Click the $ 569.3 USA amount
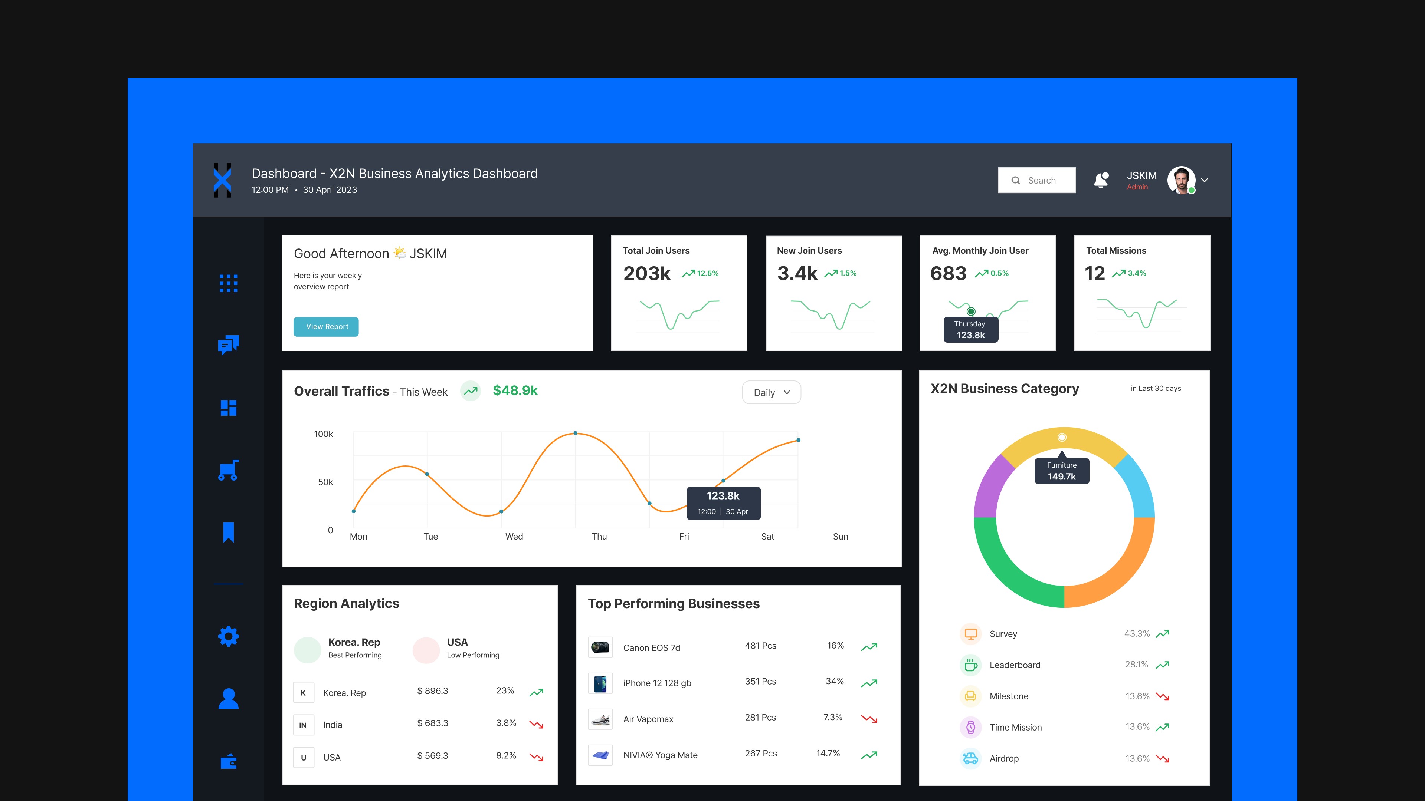 pos(433,756)
